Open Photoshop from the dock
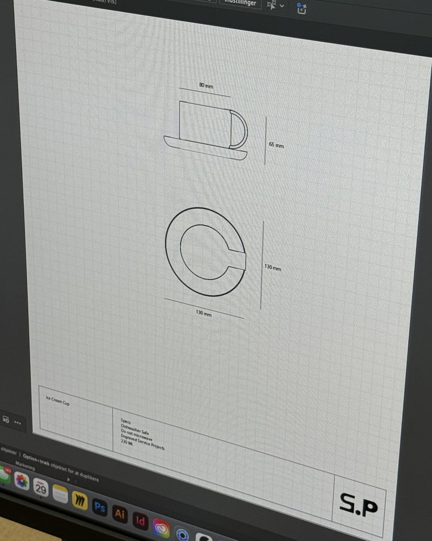Screen dimensions: 432x541 (x=99, y=507)
